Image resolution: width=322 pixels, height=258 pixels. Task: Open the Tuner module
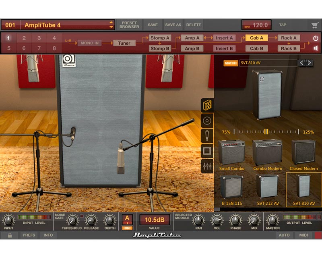click(x=124, y=43)
